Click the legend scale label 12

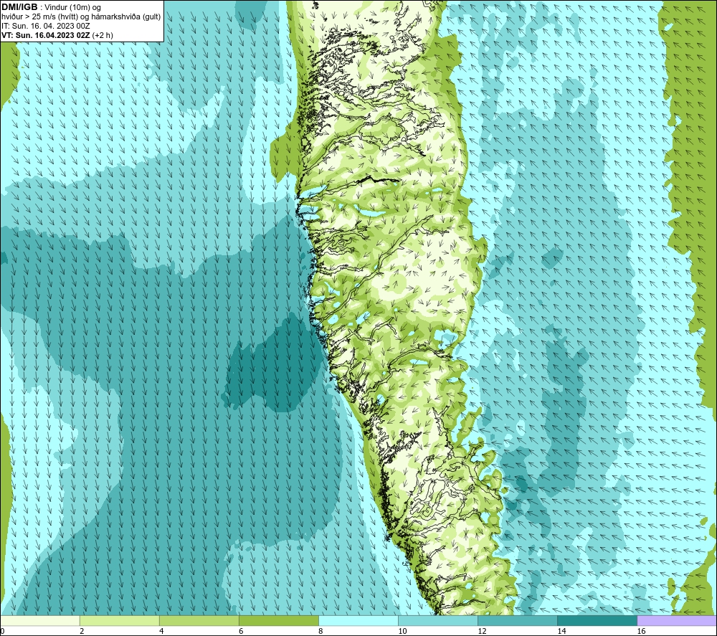click(482, 631)
